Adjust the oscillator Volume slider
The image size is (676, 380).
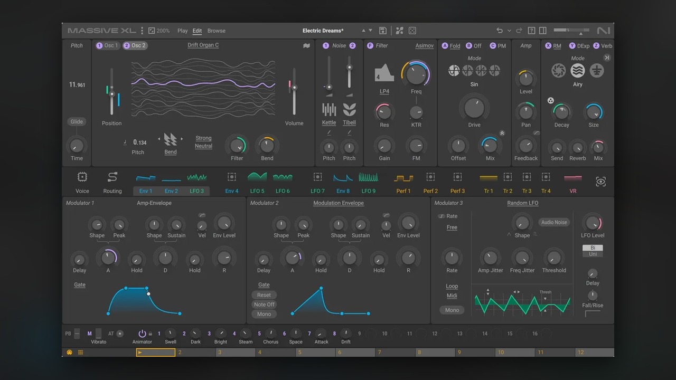[x=294, y=90]
